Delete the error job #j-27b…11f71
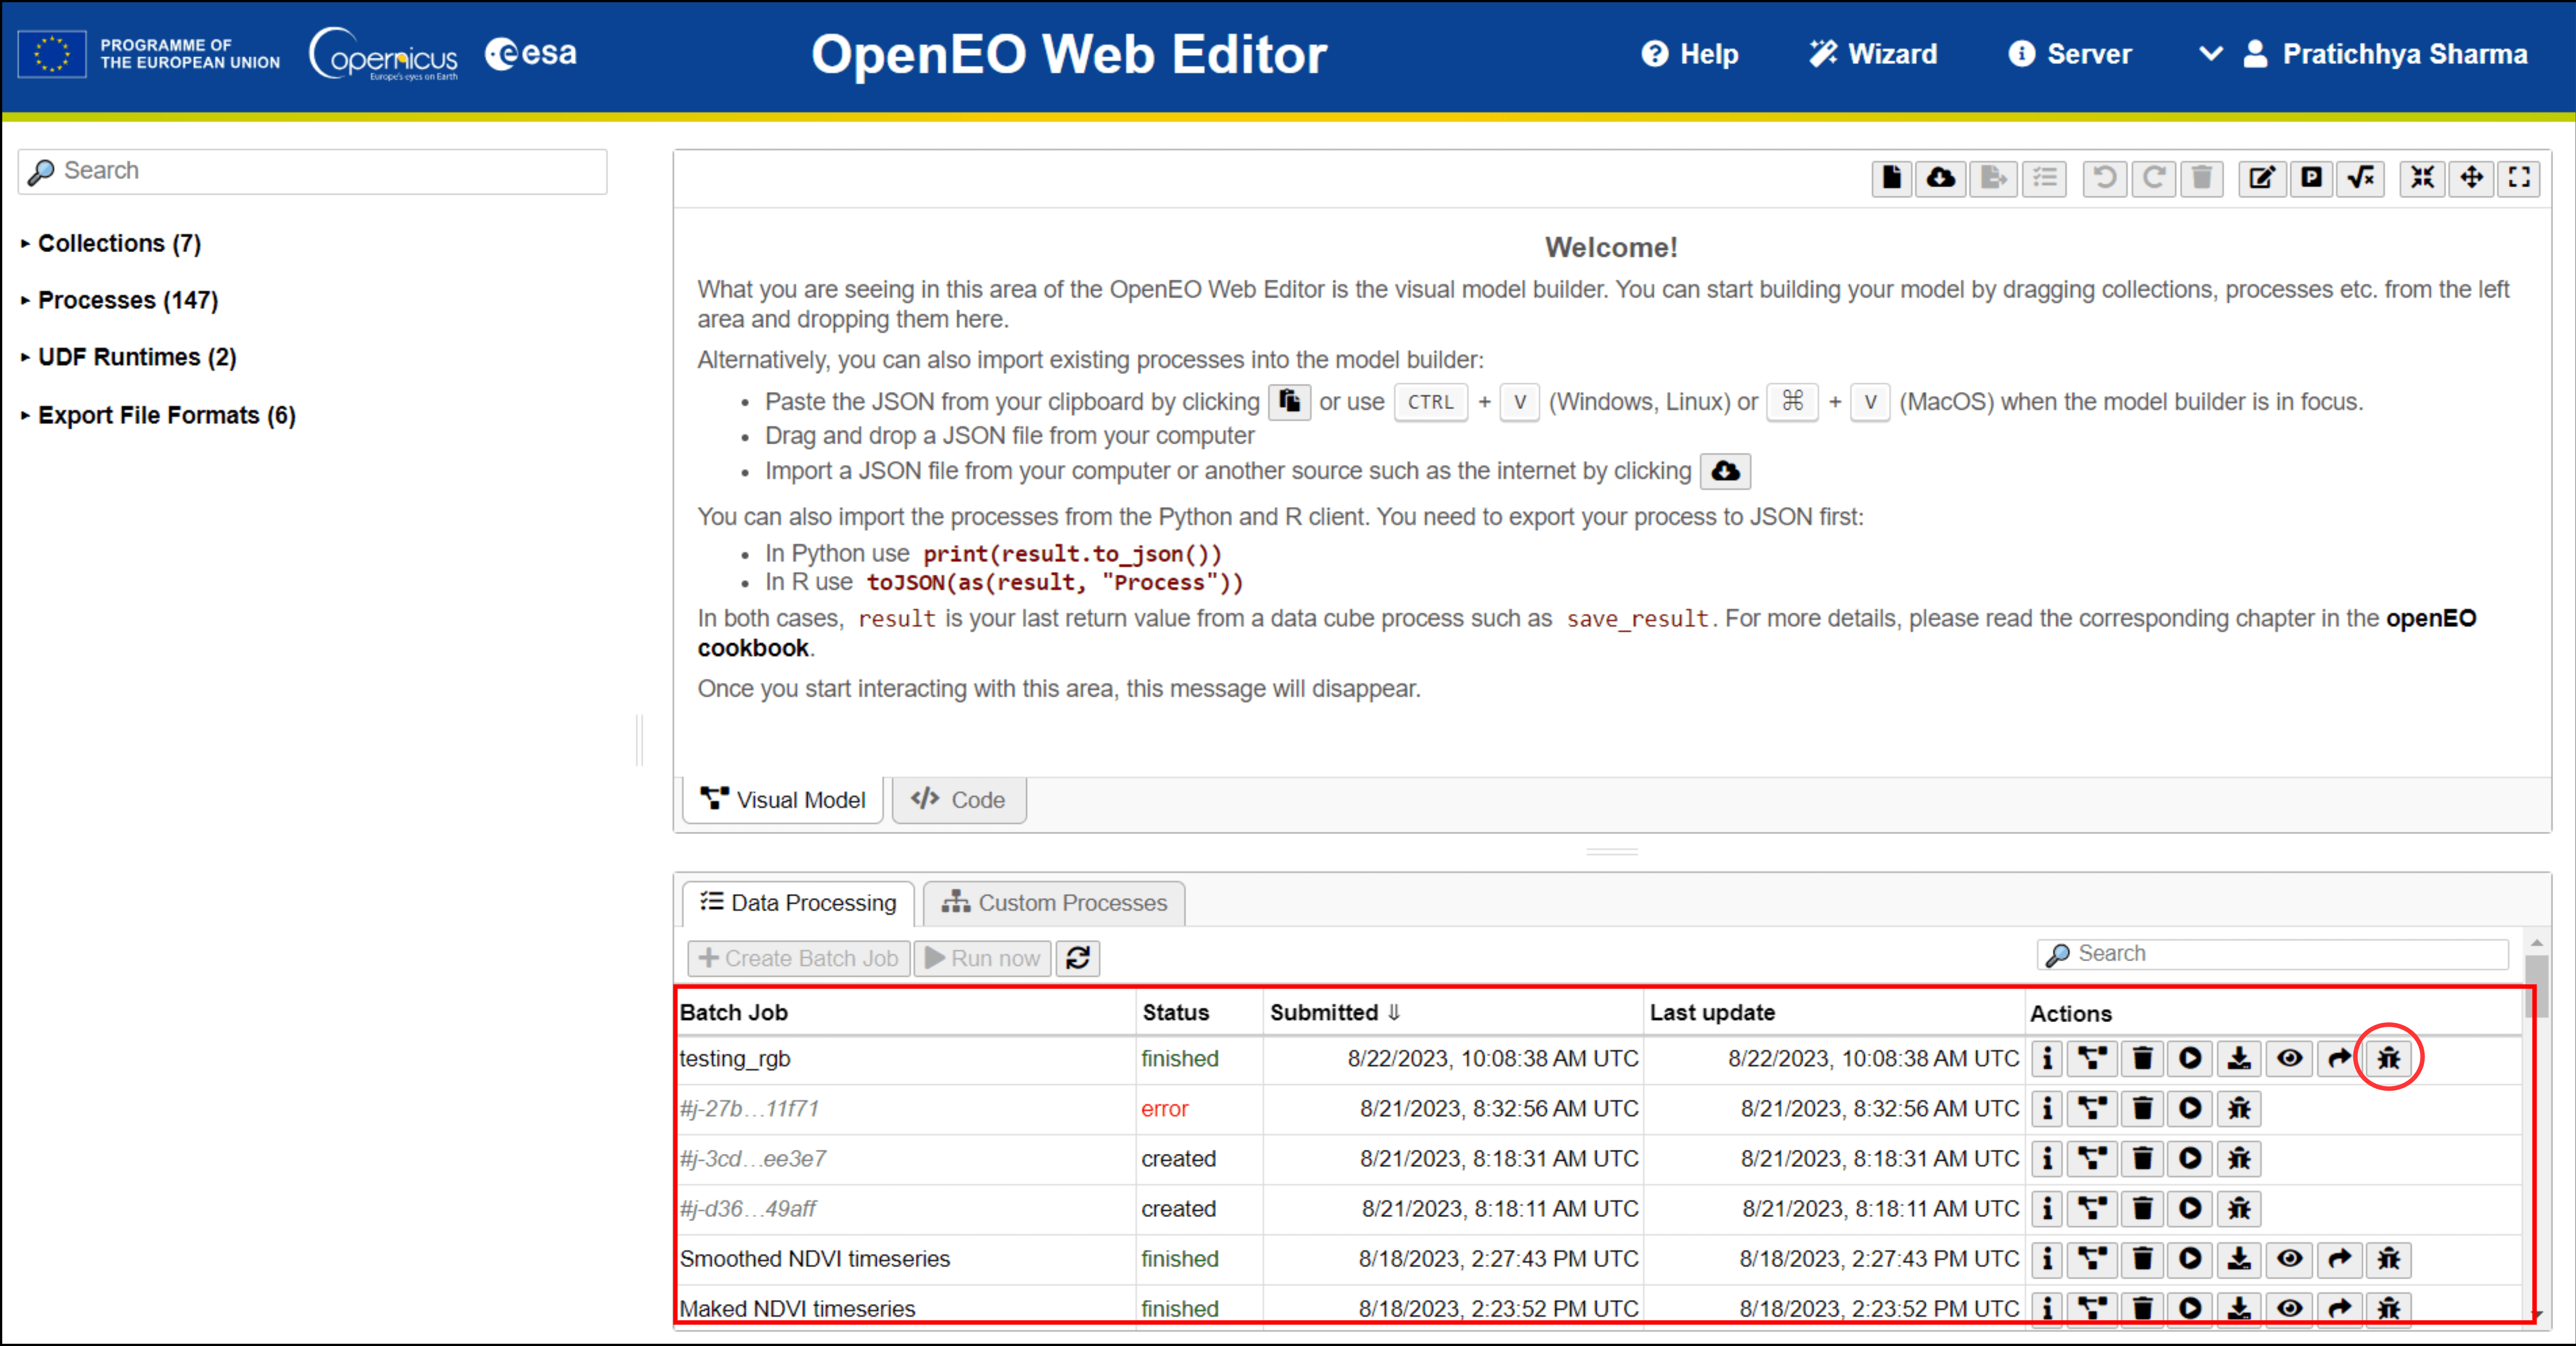The image size is (2576, 1346). (2142, 1108)
